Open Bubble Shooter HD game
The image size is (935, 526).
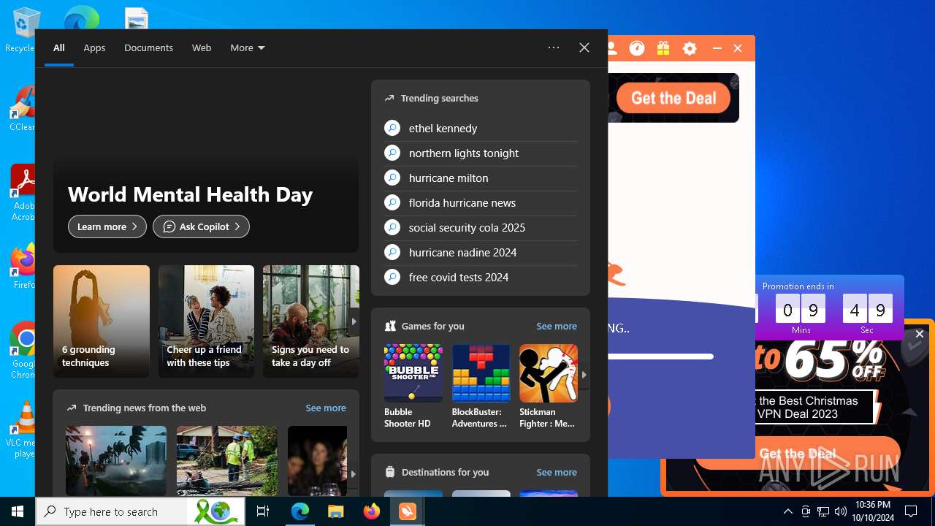point(413,386)
